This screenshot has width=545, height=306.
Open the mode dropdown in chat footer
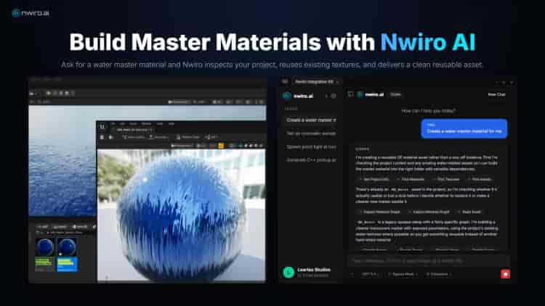(x=403, y=274)
